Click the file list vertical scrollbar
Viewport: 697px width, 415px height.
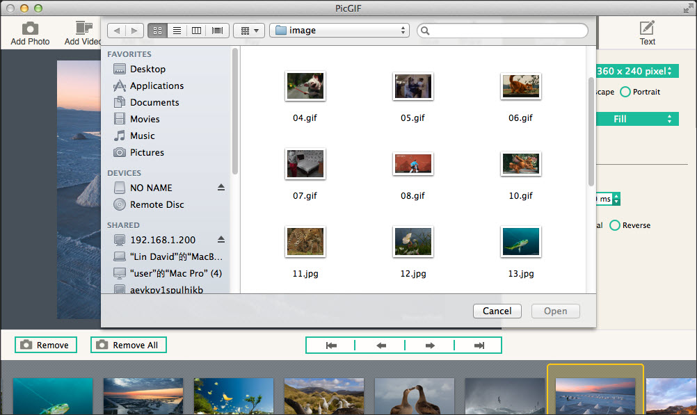(591, 131)
